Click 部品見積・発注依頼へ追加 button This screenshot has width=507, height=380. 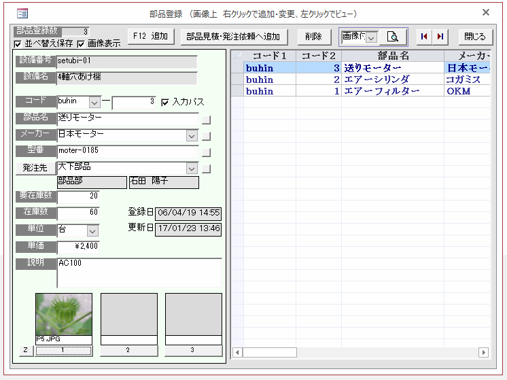pos(234,37)
